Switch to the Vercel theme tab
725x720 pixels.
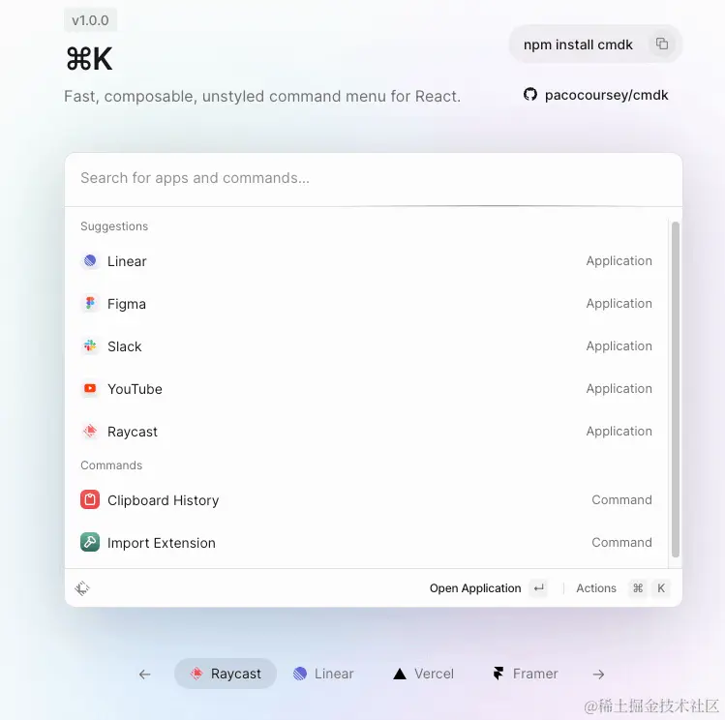[x=424, y=674]
